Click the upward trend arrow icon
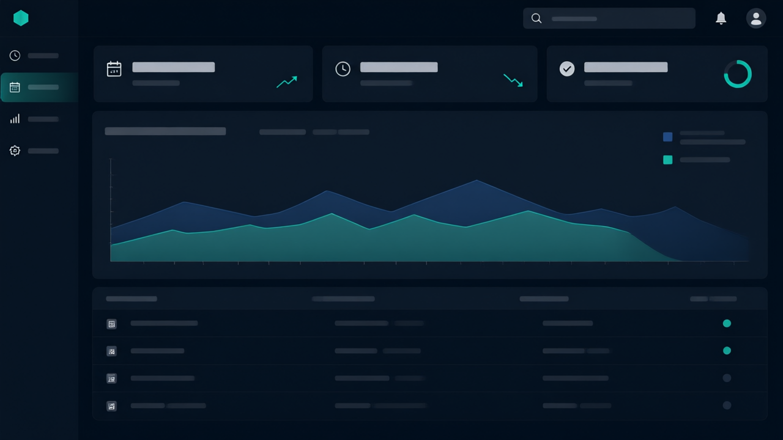783x440 pixels. click(287, 82)
